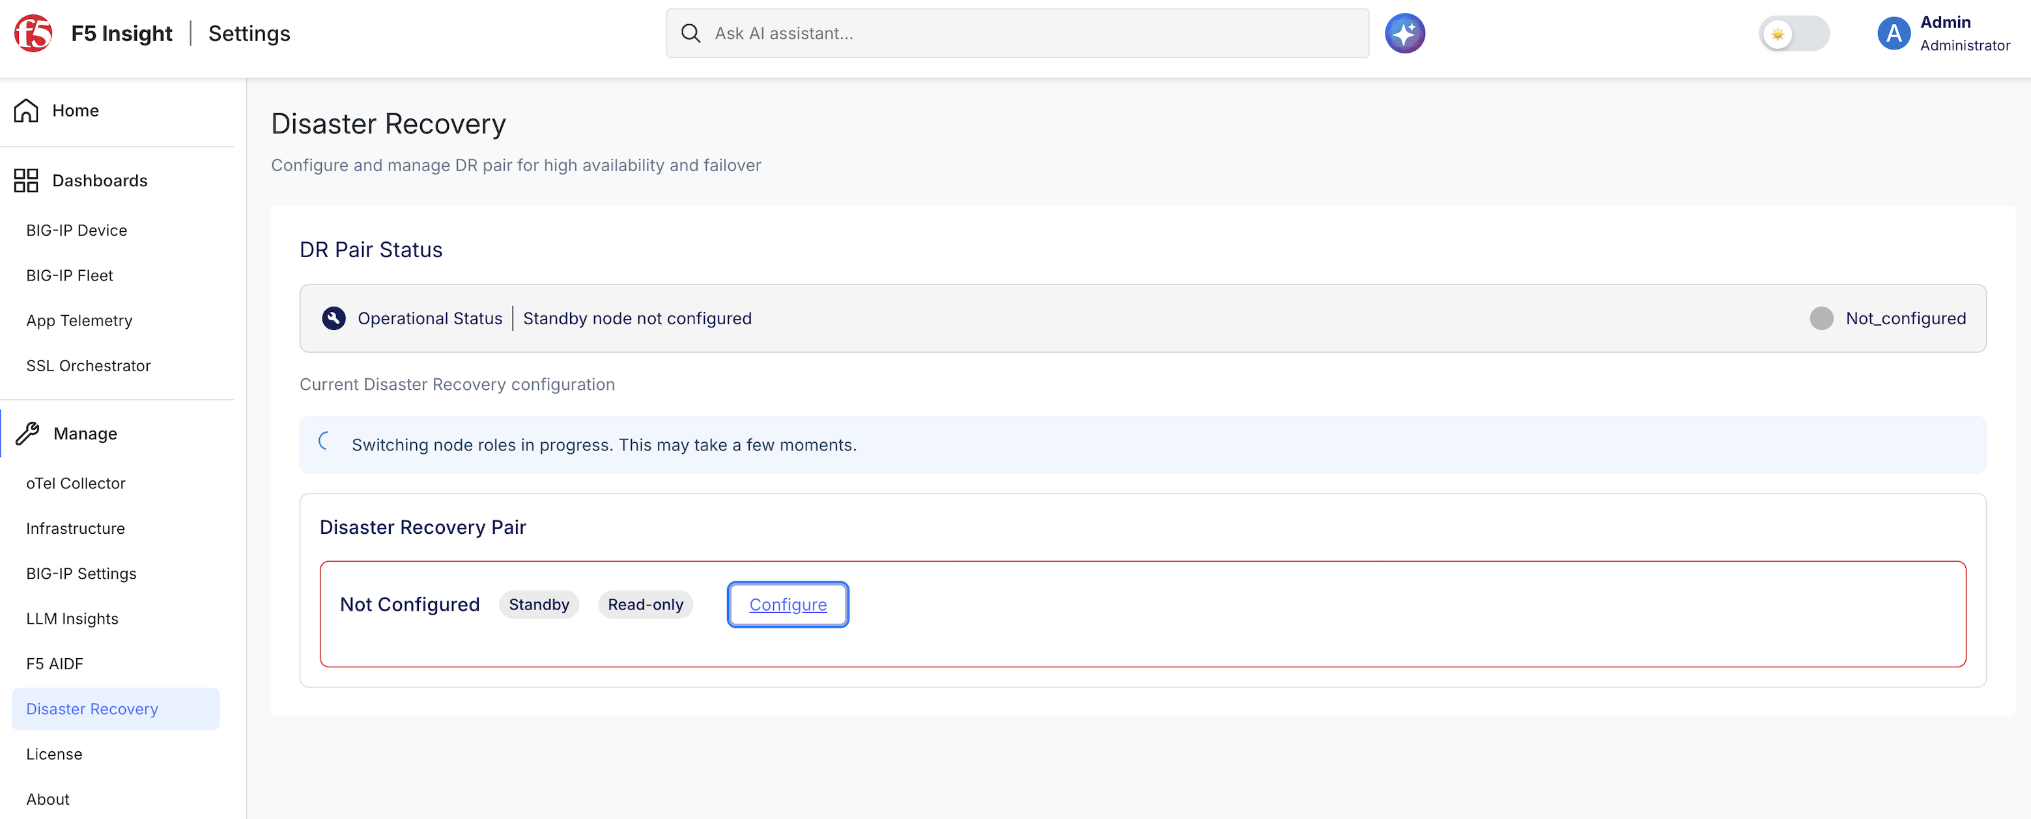The width and height of the screenshot is (2031, 819).
Task: Open F5 AIDF page
Action: (x=55, y=663)
